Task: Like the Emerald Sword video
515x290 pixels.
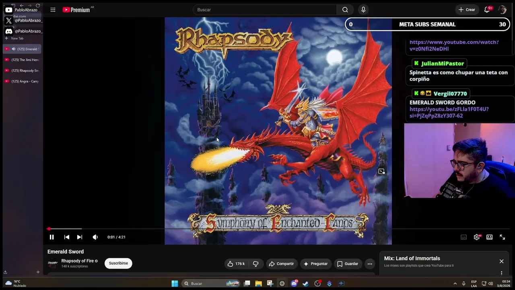Action: pyautogui.click(x=236, y=264)
